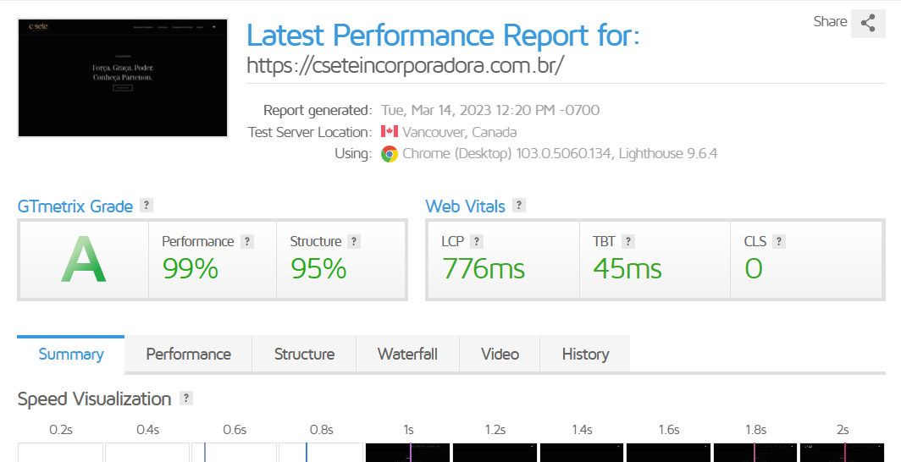Click the Share icon button
The image size is (901, 462).
coord(868,23)
